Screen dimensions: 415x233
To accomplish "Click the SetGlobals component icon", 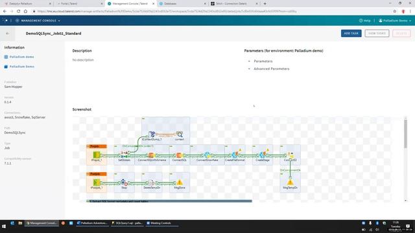I will pyautogui.click(x=124, y=155).
